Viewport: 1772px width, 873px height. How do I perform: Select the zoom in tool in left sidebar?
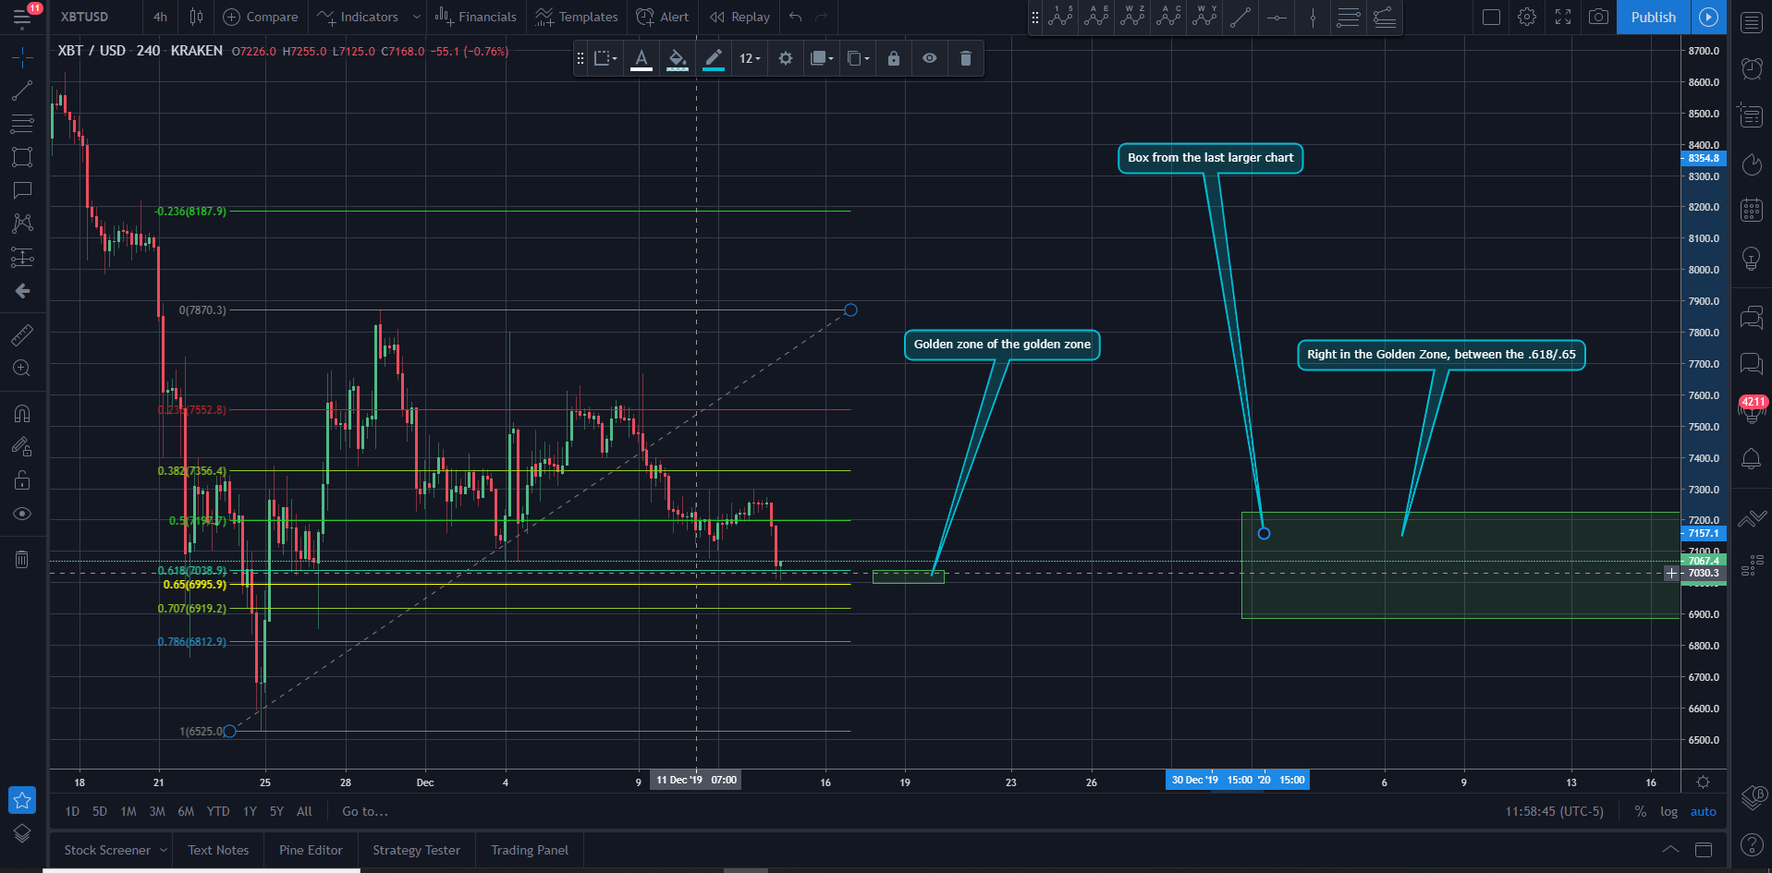click(22, 369)
